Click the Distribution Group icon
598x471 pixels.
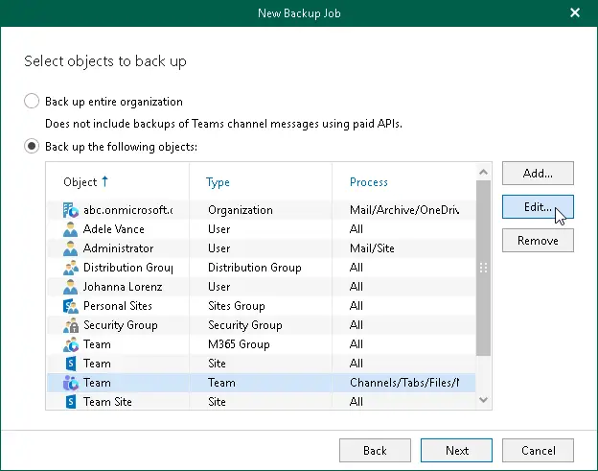tap(70, 268)
